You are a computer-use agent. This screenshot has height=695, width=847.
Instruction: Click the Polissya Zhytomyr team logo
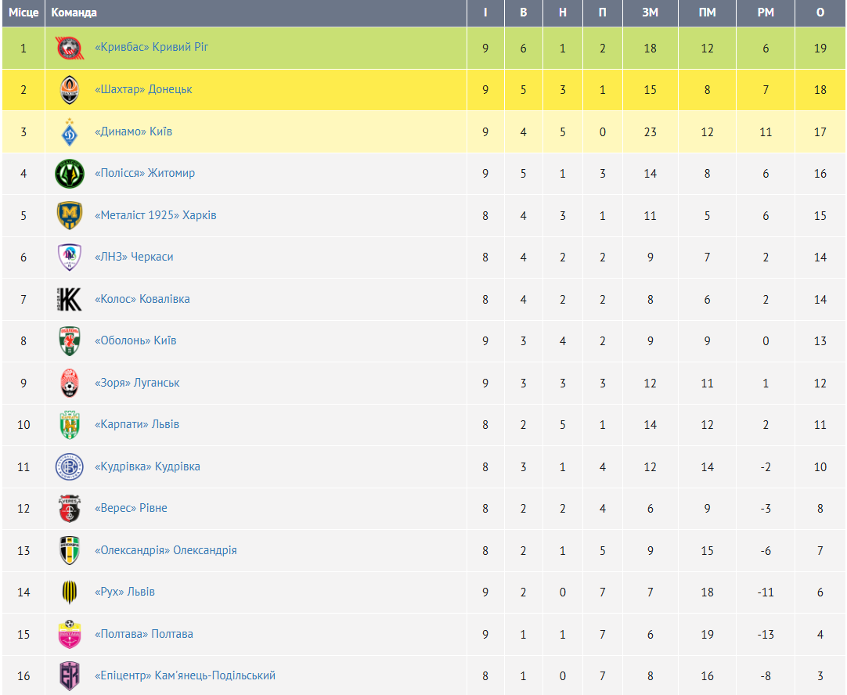[69, 174]
